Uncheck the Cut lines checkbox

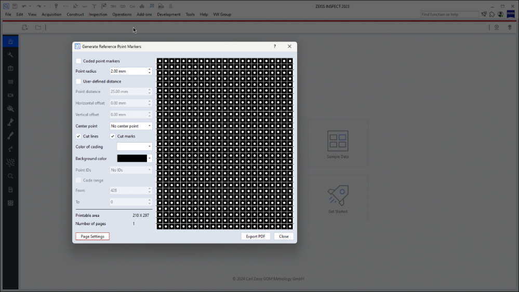point(78,136)
